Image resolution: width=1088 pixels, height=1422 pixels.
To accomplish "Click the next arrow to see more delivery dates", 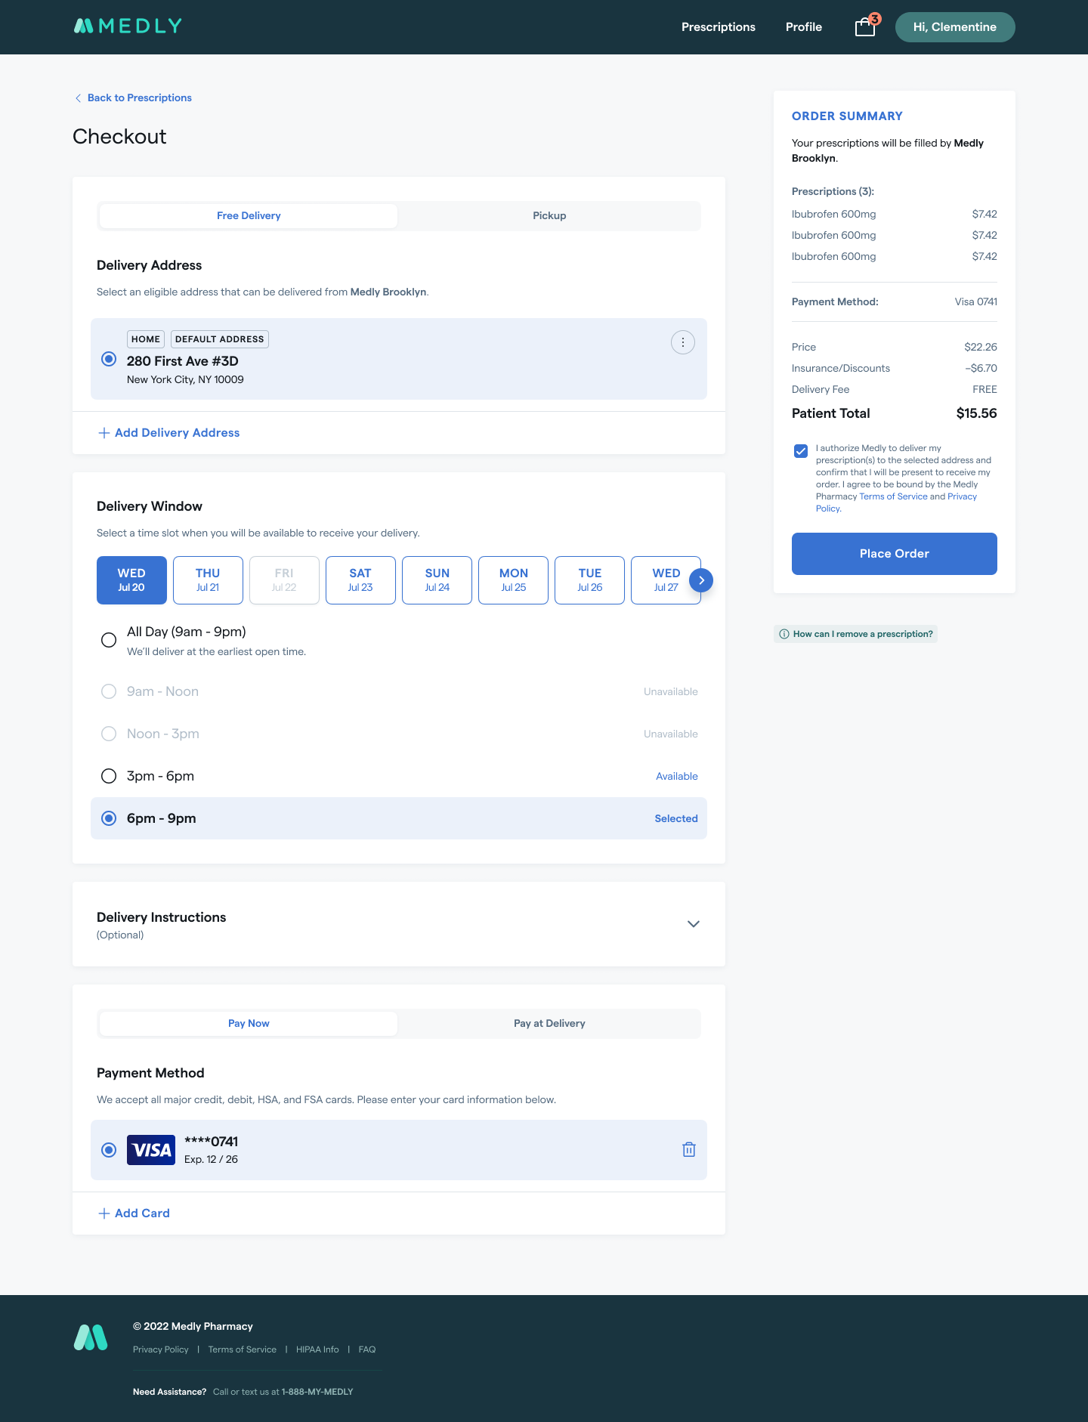I will point(700,580).
